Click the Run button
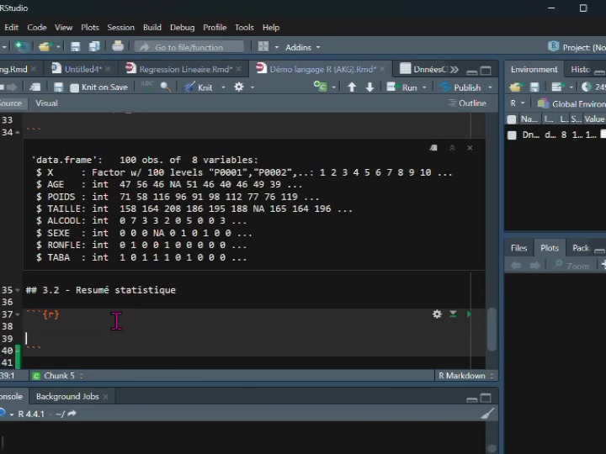This screenshot has width=606, height=454. pos(402,87)
